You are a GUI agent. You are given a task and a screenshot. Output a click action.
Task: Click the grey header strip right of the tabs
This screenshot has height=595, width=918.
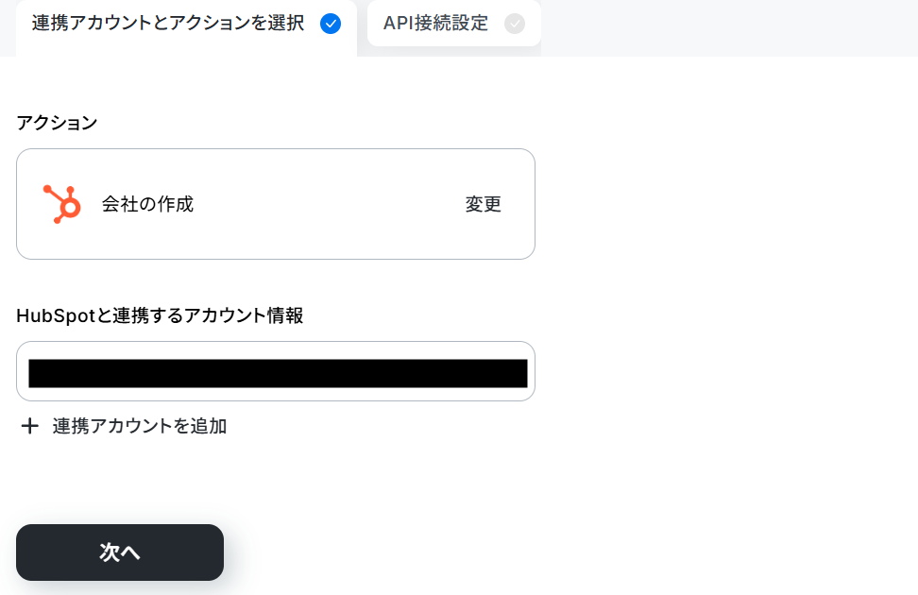pyautogui.click(x=729, y=28)
